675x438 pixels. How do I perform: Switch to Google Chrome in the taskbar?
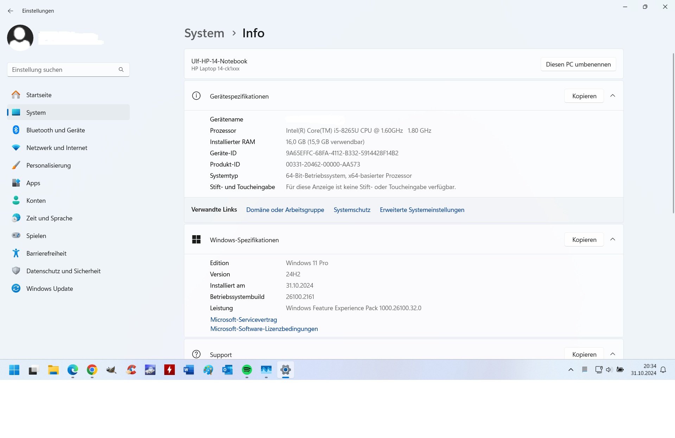92,370
